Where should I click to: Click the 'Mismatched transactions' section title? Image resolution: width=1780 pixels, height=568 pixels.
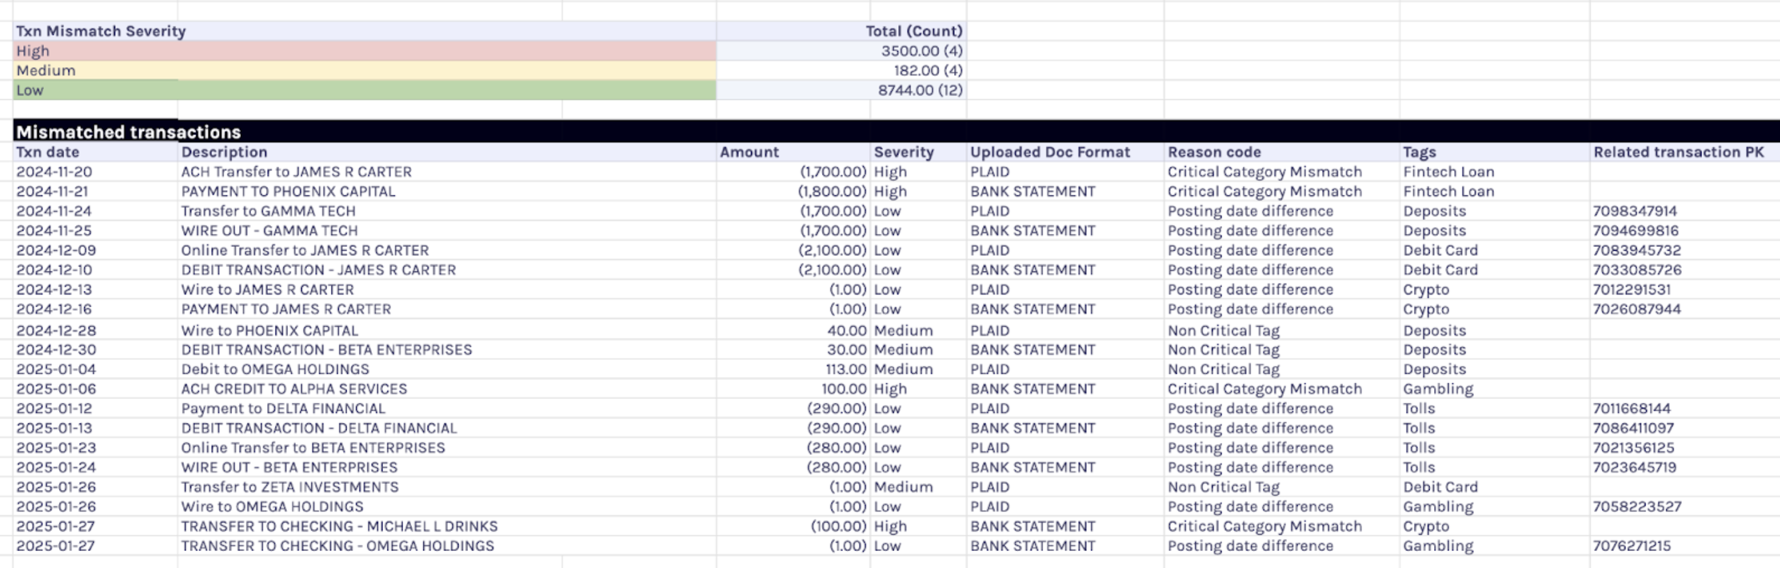tap(128, 132)
